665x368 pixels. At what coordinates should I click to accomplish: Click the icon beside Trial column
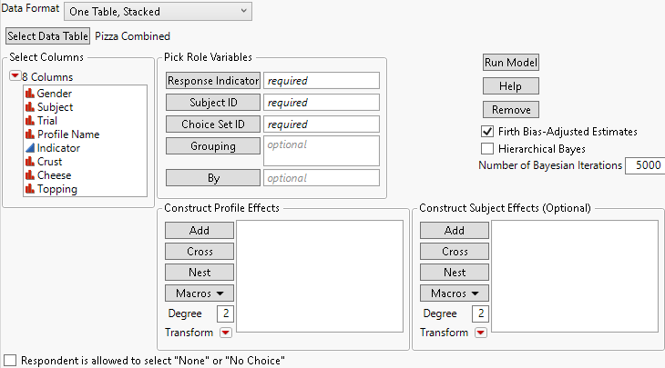pos(30,120)
